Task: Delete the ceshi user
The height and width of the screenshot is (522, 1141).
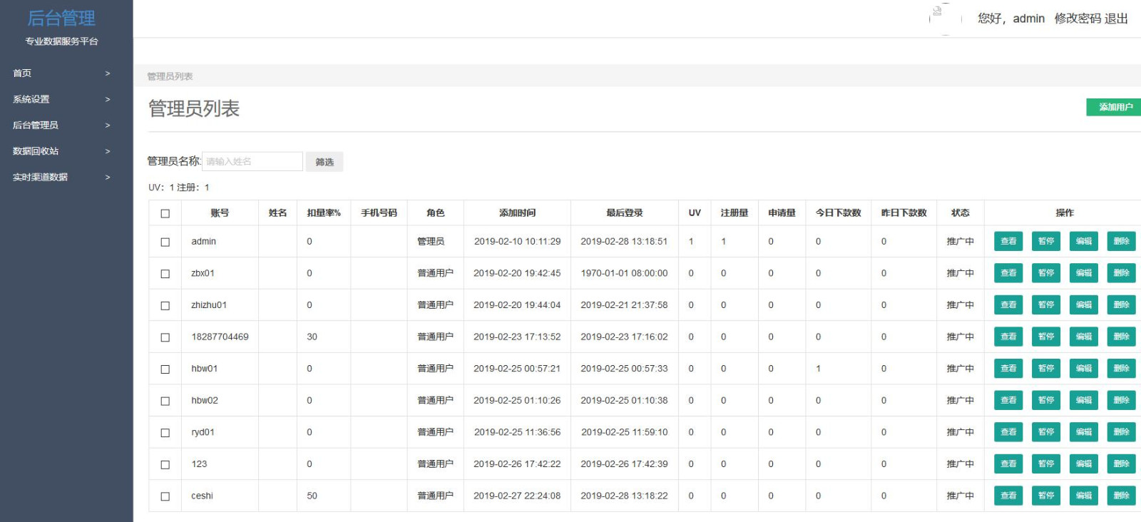Action: point(1121,496)
